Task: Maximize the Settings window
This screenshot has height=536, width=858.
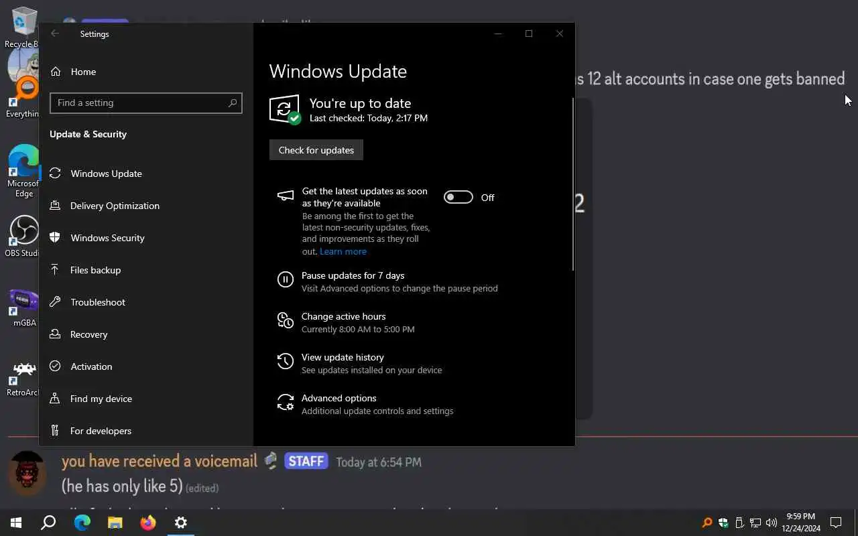Action: [529, 33]
